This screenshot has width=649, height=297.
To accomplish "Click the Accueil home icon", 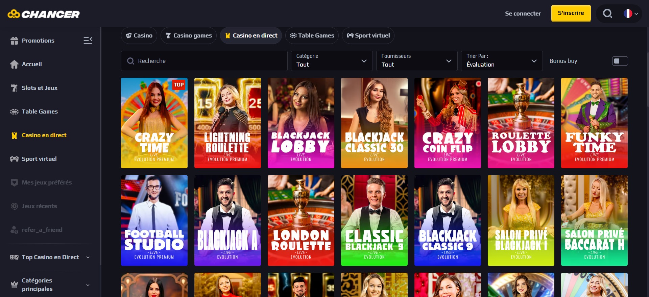I will point(14,64).
